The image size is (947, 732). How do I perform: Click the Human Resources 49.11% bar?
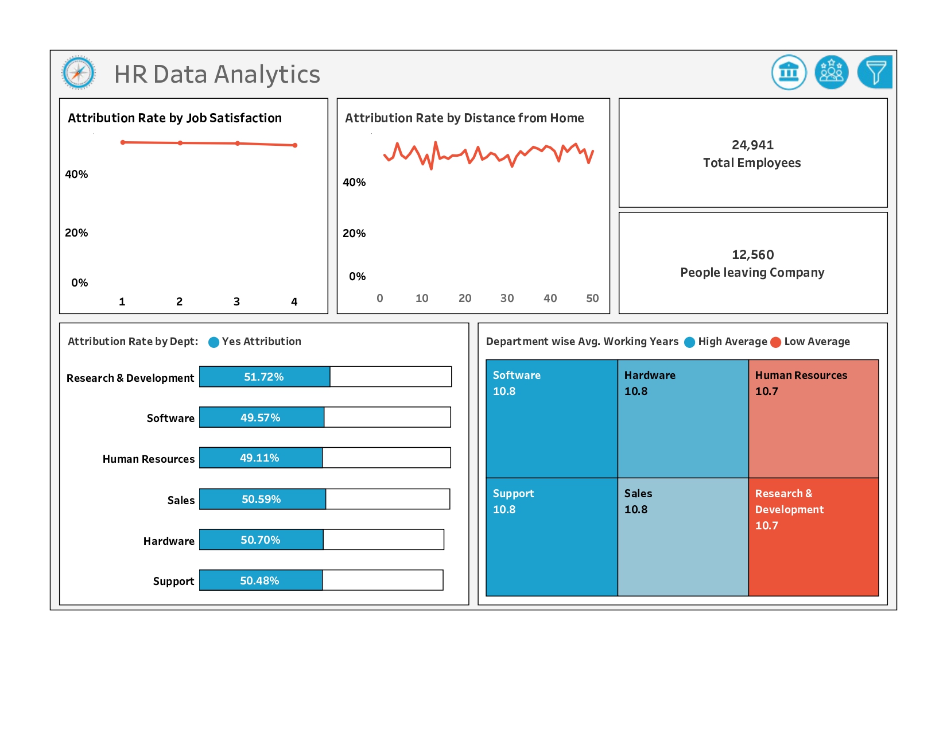(261, 458)
